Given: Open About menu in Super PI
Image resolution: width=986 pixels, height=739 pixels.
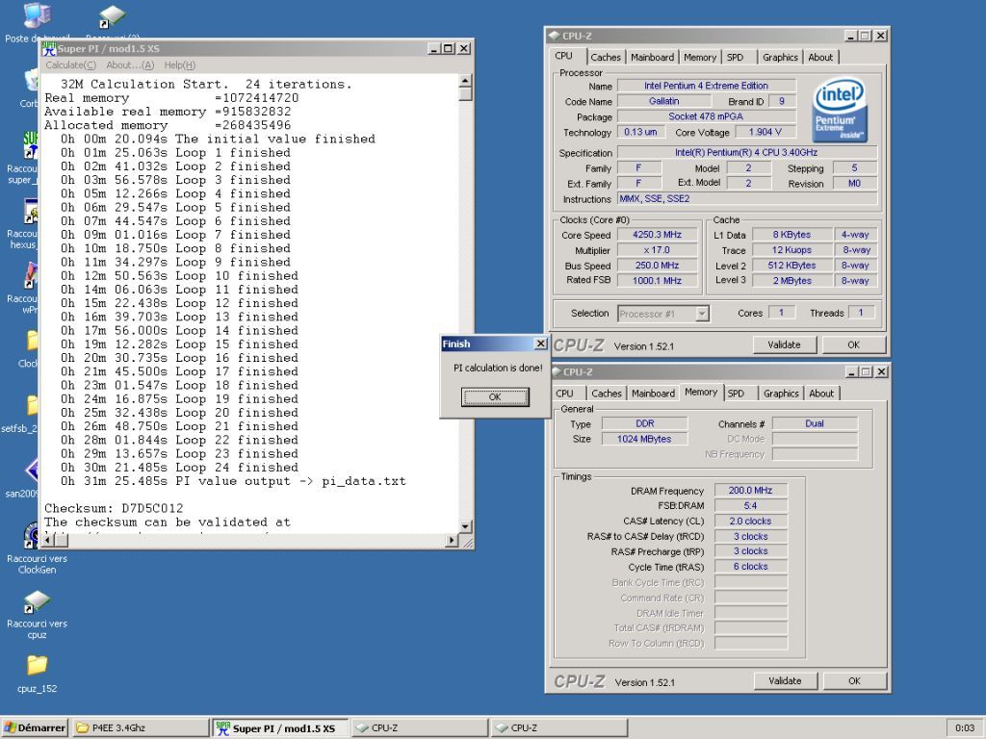Looking at the screenshot, I should click(130, 64).
